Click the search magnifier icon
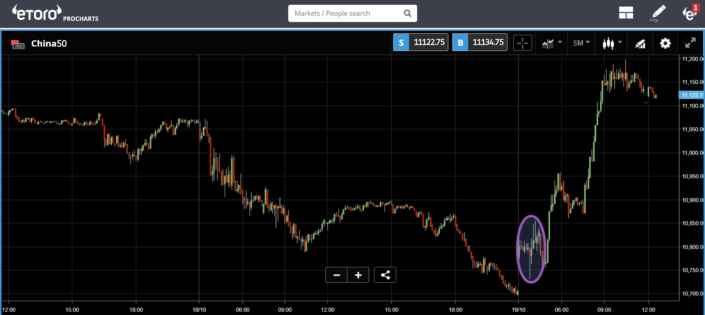This screenshot has width=705, height=315. [x=408, y=13]
